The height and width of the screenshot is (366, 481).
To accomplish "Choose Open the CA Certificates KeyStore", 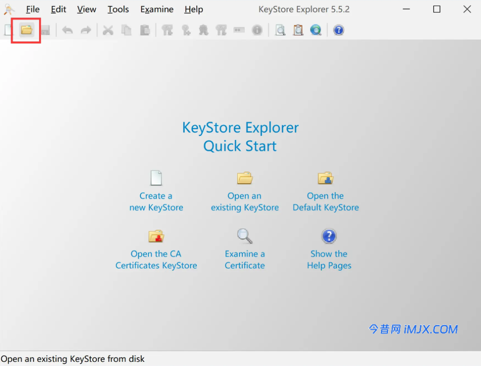I will point(156,249).
